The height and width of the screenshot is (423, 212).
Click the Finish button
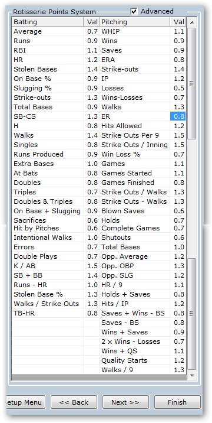pos(177,402)
